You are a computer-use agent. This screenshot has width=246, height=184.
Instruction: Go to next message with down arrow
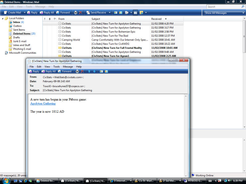94,71
